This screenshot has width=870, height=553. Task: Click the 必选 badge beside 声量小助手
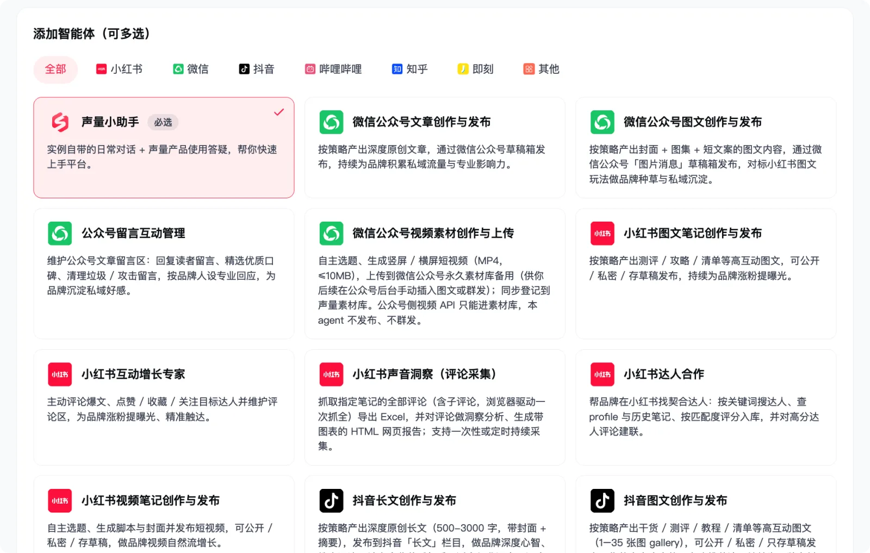(163, 122)
